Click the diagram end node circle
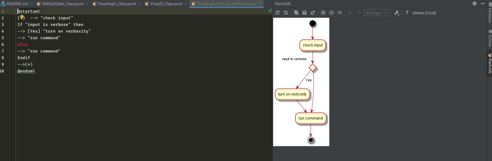 click(310, 140)
